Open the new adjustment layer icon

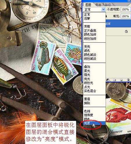coord(108,80)
